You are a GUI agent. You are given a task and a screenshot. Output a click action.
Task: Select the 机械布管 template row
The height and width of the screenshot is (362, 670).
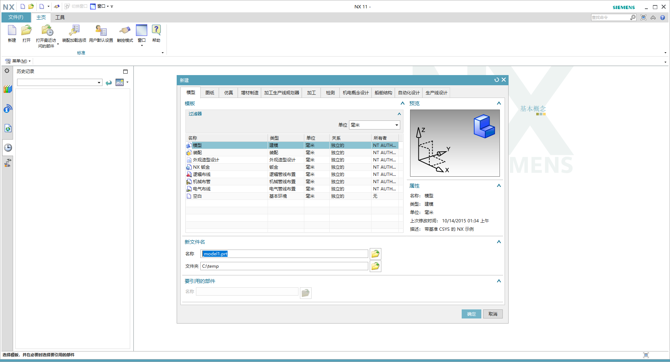coord(292,182)
